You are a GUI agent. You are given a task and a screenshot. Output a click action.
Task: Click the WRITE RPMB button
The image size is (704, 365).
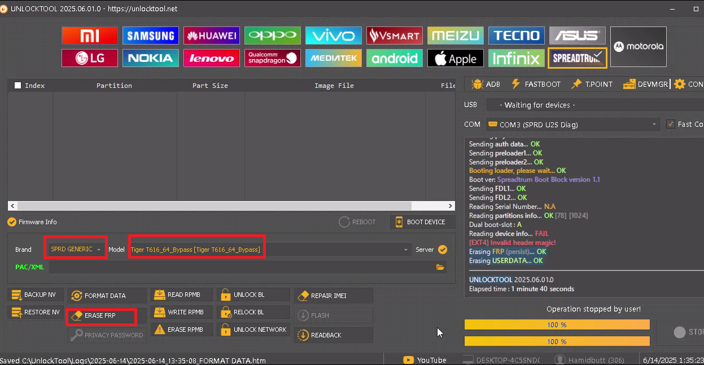coord(182,312)
